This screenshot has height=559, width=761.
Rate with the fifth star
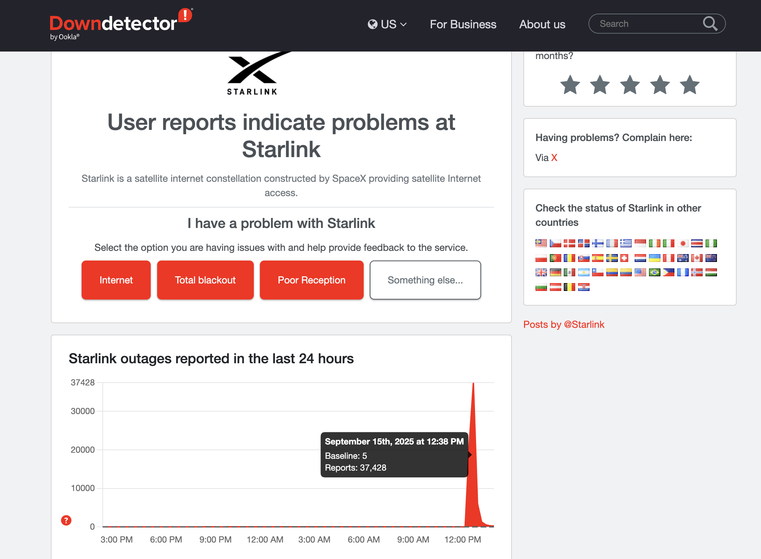[x=689, y=85]
